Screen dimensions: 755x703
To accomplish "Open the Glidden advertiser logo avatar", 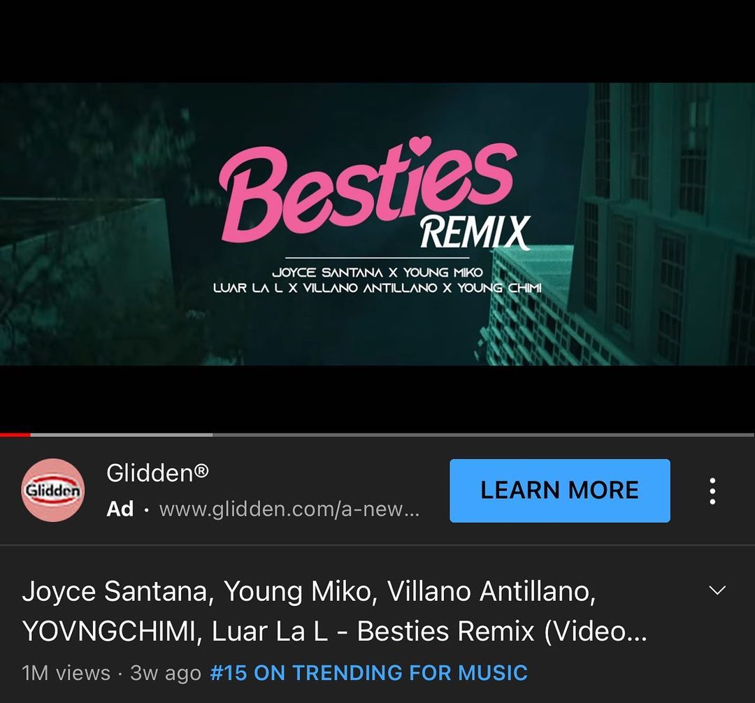I will [x=53, y=491].
